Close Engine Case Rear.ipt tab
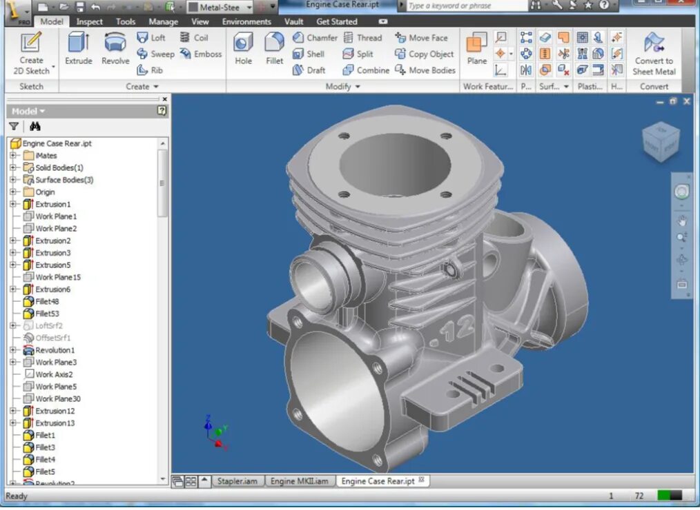 pyautogui.click(x=421, y=480)
